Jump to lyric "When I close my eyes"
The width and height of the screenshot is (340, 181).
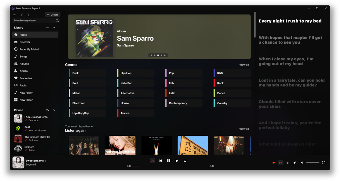point(286,62)
